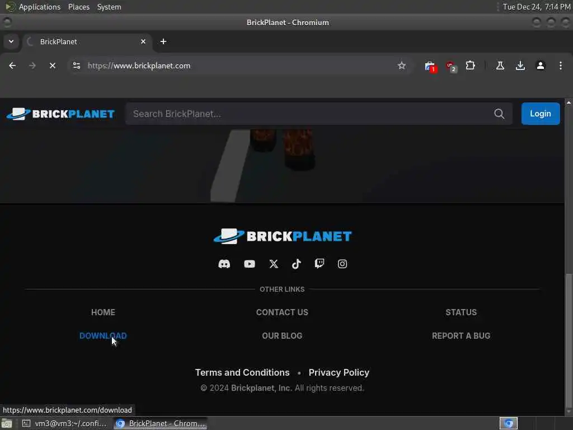Open uBlock extension icon with badge 2
This screenshot has width=573, height=430.
pyautogui.click(x=451, y=66)
